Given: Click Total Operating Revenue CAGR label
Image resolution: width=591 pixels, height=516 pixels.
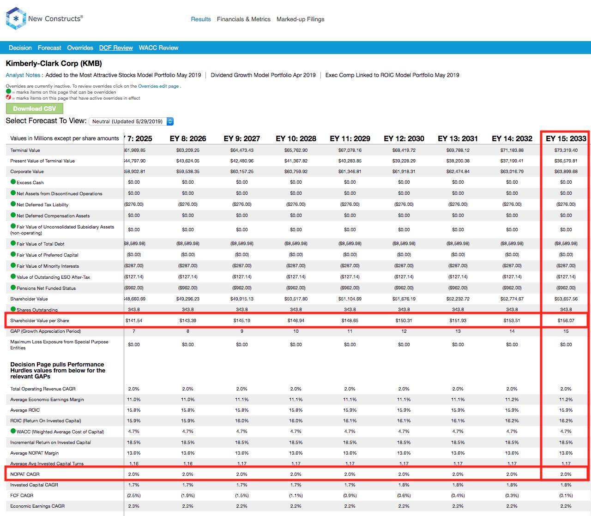Looking at the screenshot, I should (43, 389).
